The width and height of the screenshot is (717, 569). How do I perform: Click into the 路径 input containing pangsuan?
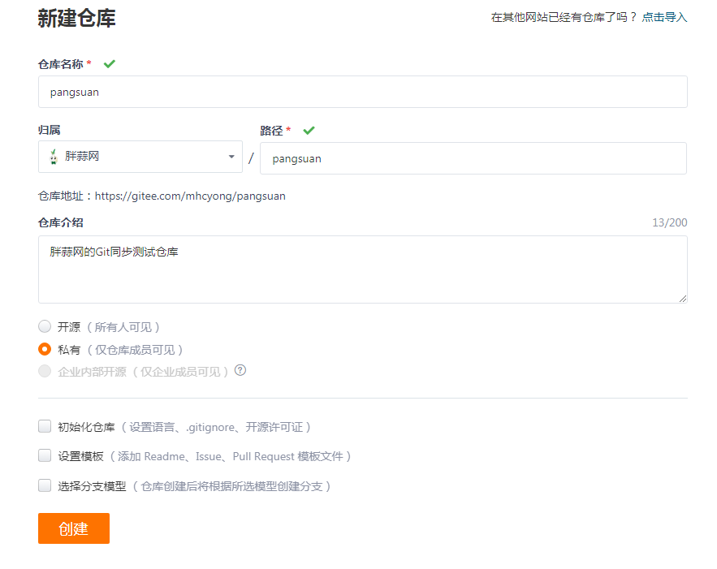point(473,158)
